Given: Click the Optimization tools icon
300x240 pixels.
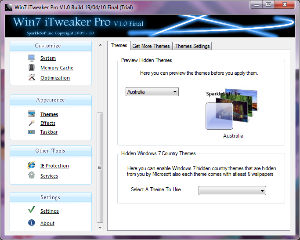Looking at the screenshot, I should click(32, 77).
